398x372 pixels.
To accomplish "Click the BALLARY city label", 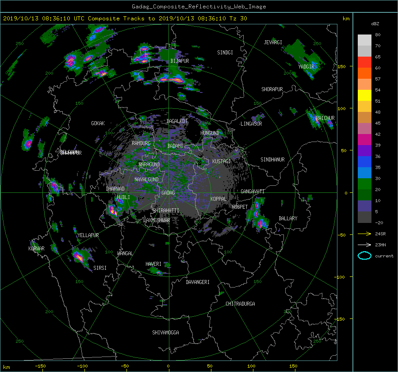I will (x=288, y=219).
